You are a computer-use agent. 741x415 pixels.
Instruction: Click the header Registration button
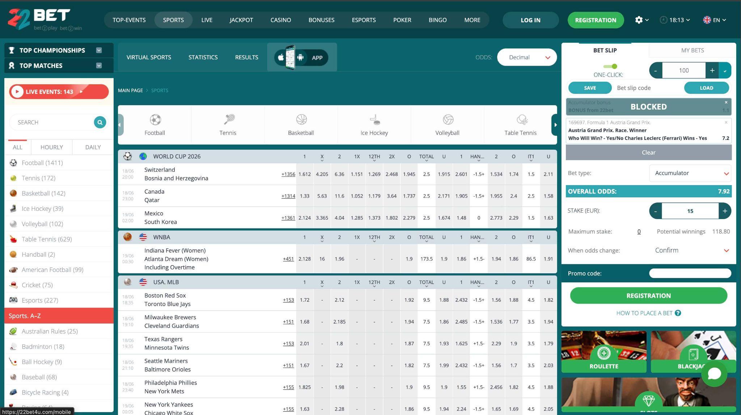point(596,20)
